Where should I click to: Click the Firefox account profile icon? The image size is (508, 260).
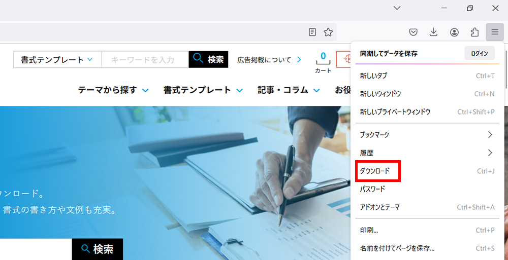pos(454,32)
